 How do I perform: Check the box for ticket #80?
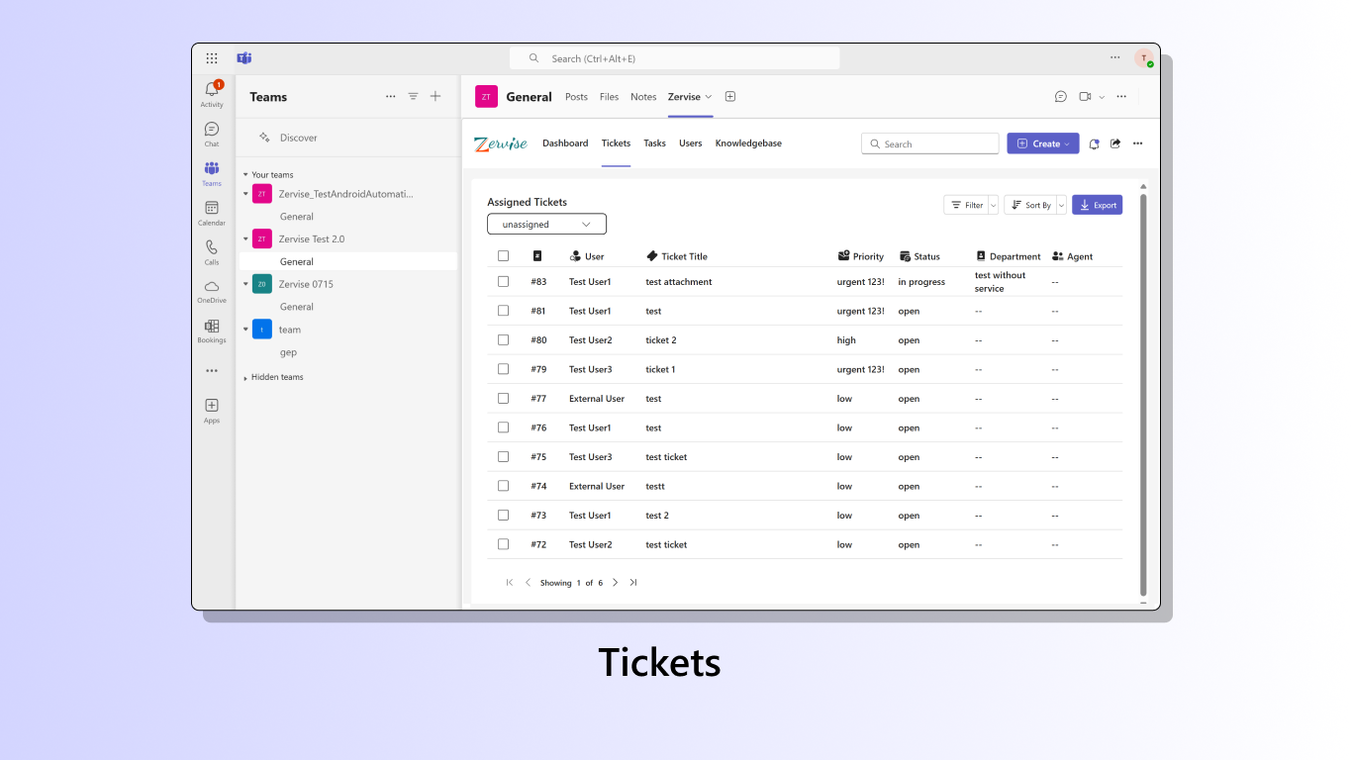point(504,340)
